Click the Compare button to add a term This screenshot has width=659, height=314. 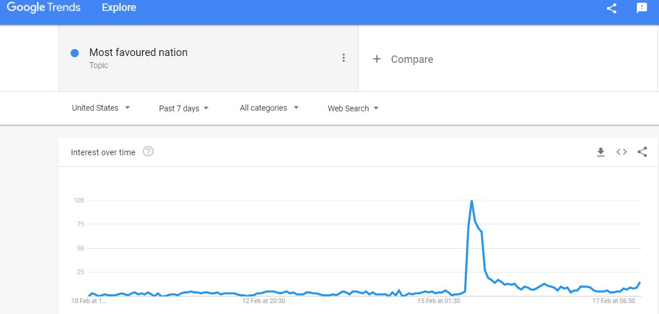(x=403, y=59)
